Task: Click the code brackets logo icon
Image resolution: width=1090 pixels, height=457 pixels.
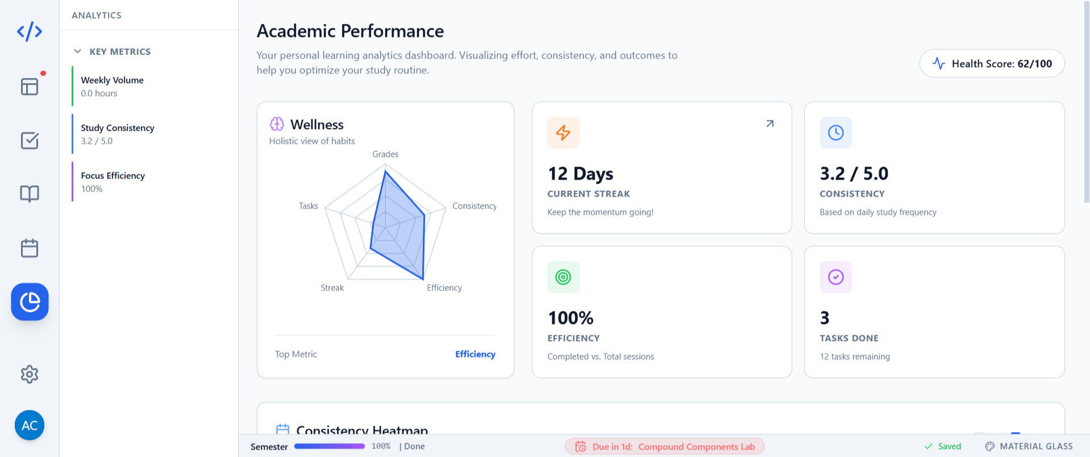Action: point(30,31)
